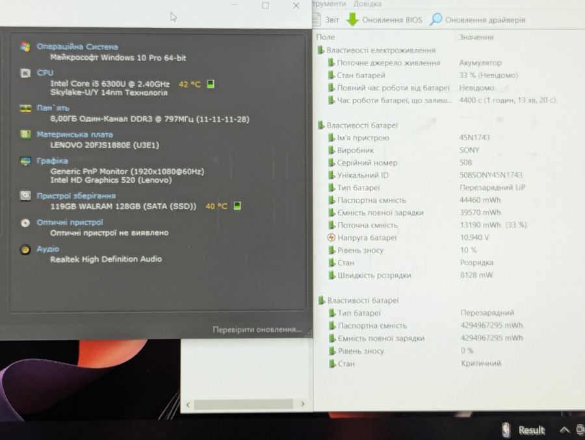Click the Звіт report icon in toolbar
The width and height of the screenshot is (585, 440).
coord(317,19)
